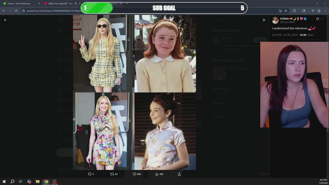The height and width of the screenshot is (185, 329).
Task: Open site information icon in address bar
Action: pos(23,11)
